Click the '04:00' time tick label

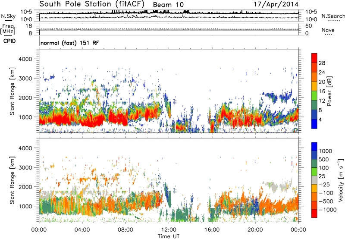tap(82, 230)
